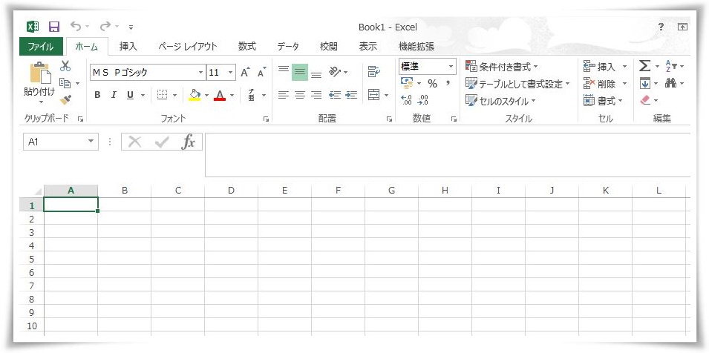The width and height of the screenshot is (709, 353).
Task: Open the 配置 dialog launcher
Action: (x=389, y=119)
